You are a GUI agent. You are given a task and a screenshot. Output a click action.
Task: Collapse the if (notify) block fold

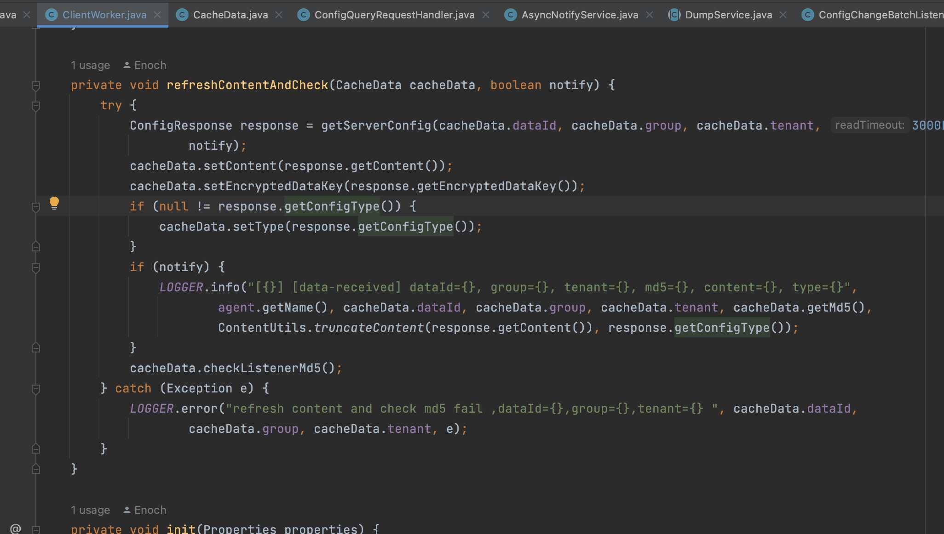point(36,267)
